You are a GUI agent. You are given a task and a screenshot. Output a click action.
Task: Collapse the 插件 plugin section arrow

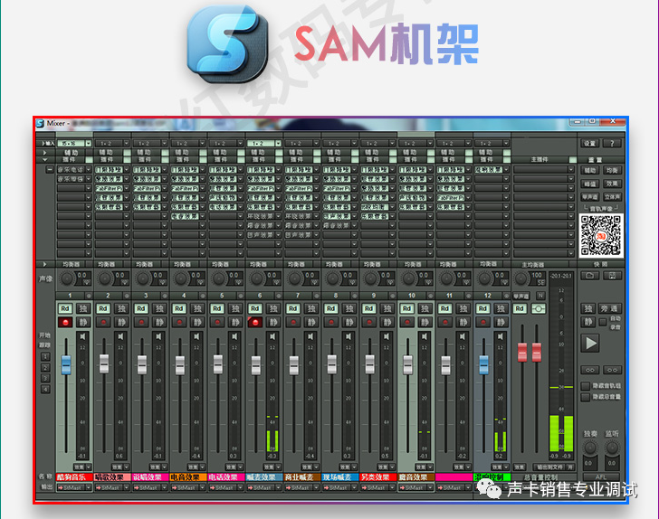point(45,159)
